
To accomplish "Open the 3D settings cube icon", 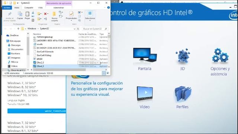I will [x=183, y=55].
